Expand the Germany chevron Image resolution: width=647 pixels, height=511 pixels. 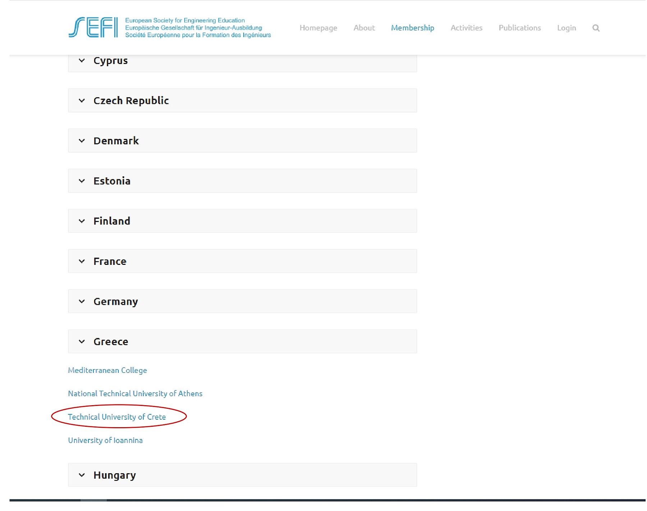[x=82, y=301]
